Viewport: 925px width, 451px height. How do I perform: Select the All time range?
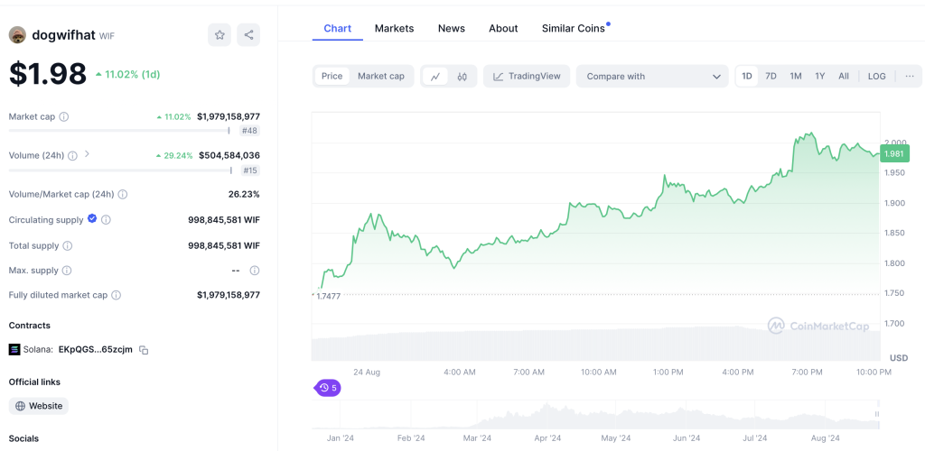pyautogui.click(x=844, y=76)
